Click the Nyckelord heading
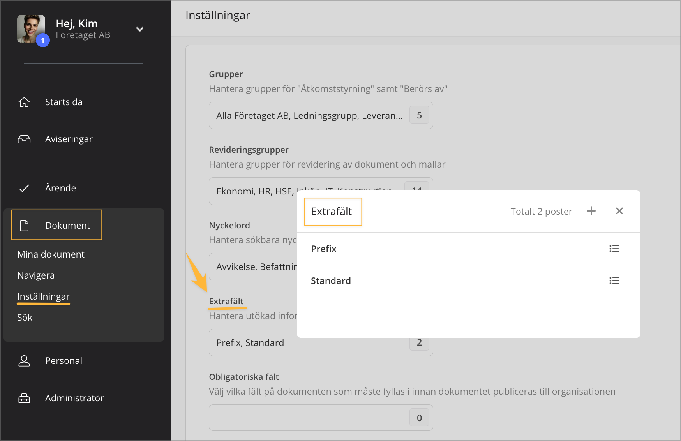Image resolution: width=681 pixels, height=441 pixels. (229, 225)
